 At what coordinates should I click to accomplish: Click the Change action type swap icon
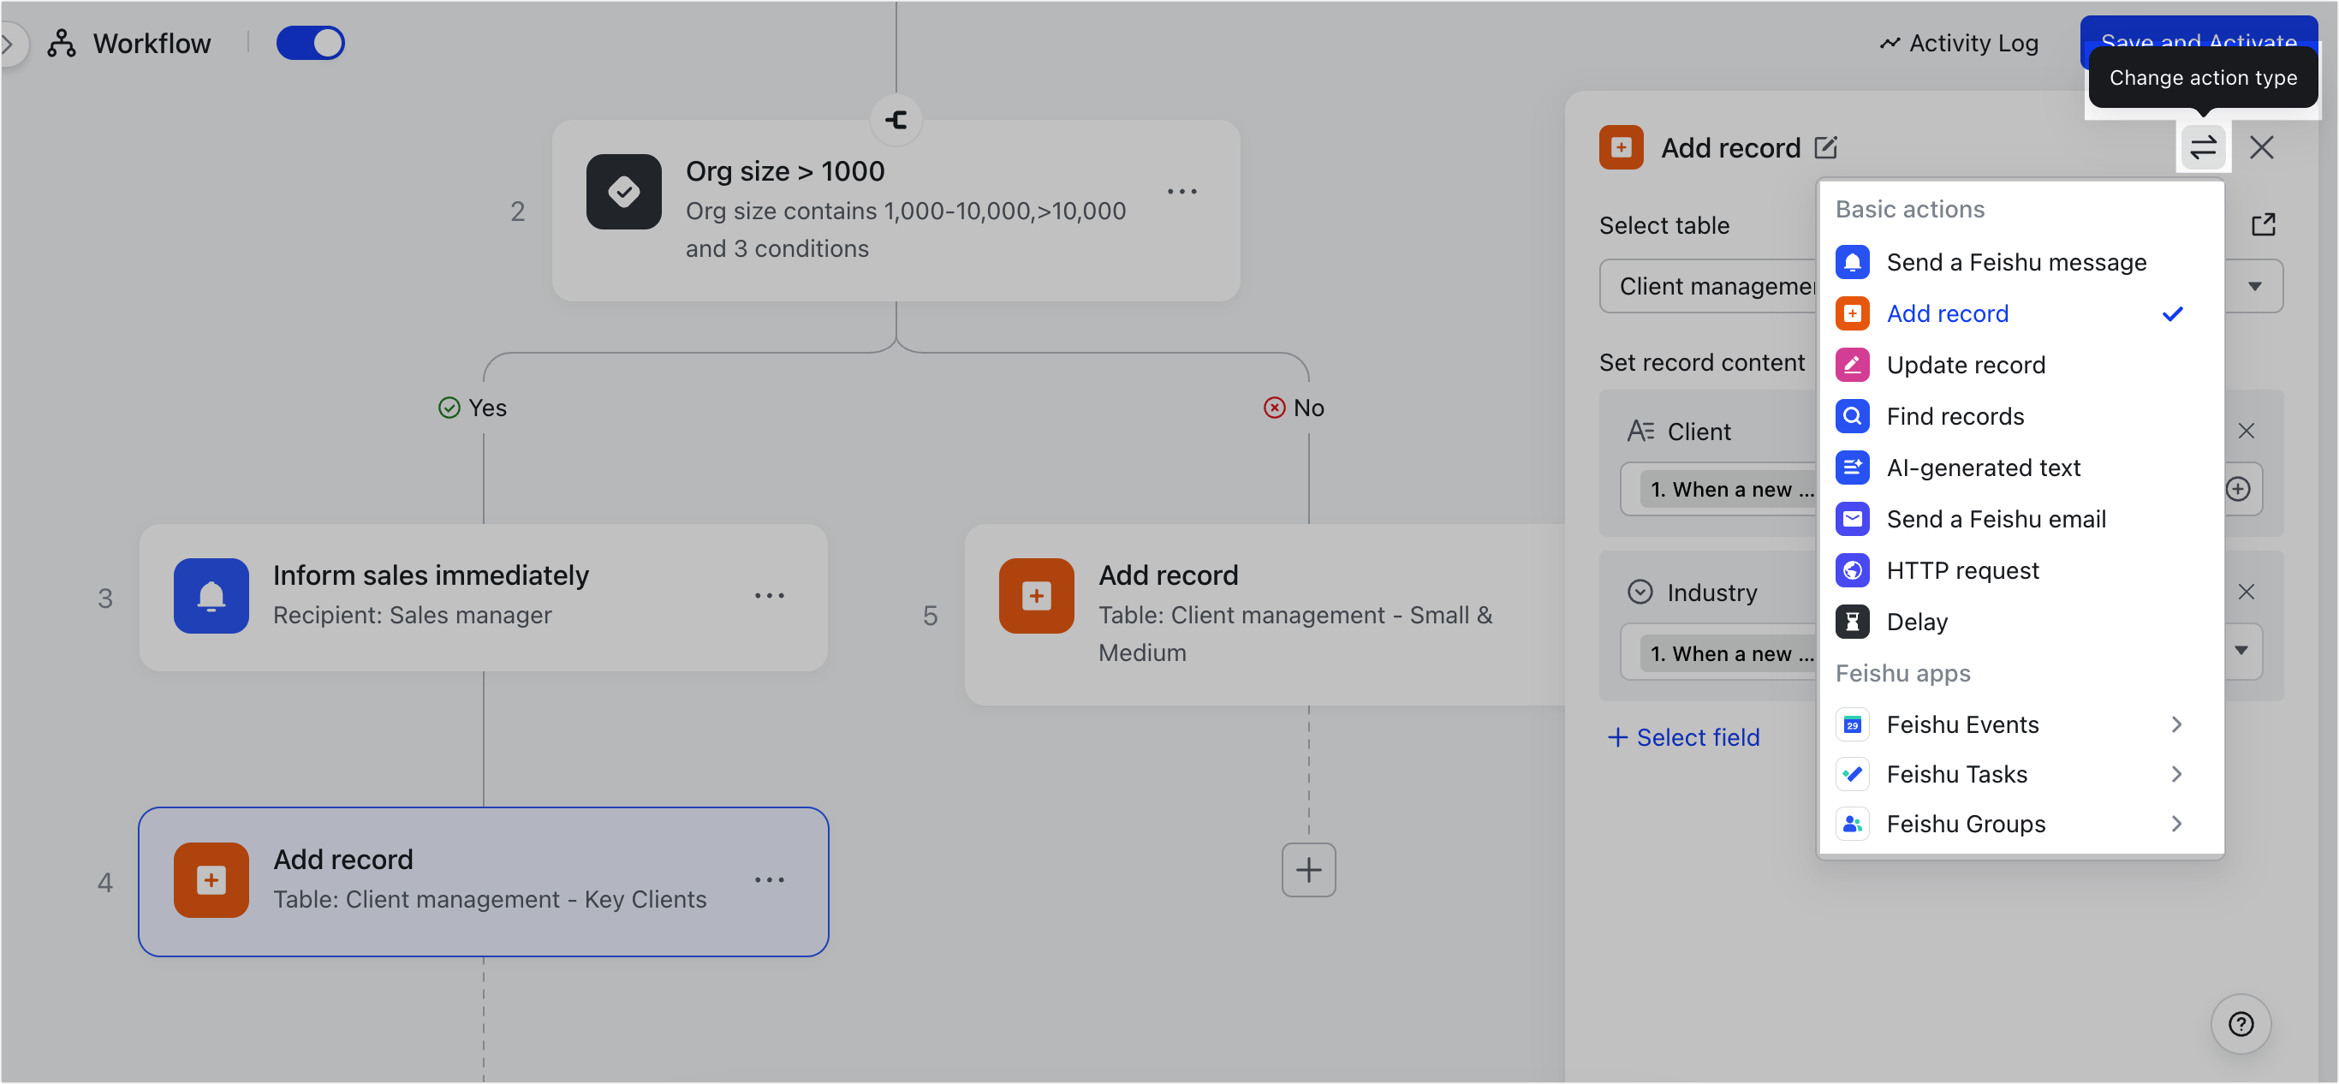(x=2203, y=147)
